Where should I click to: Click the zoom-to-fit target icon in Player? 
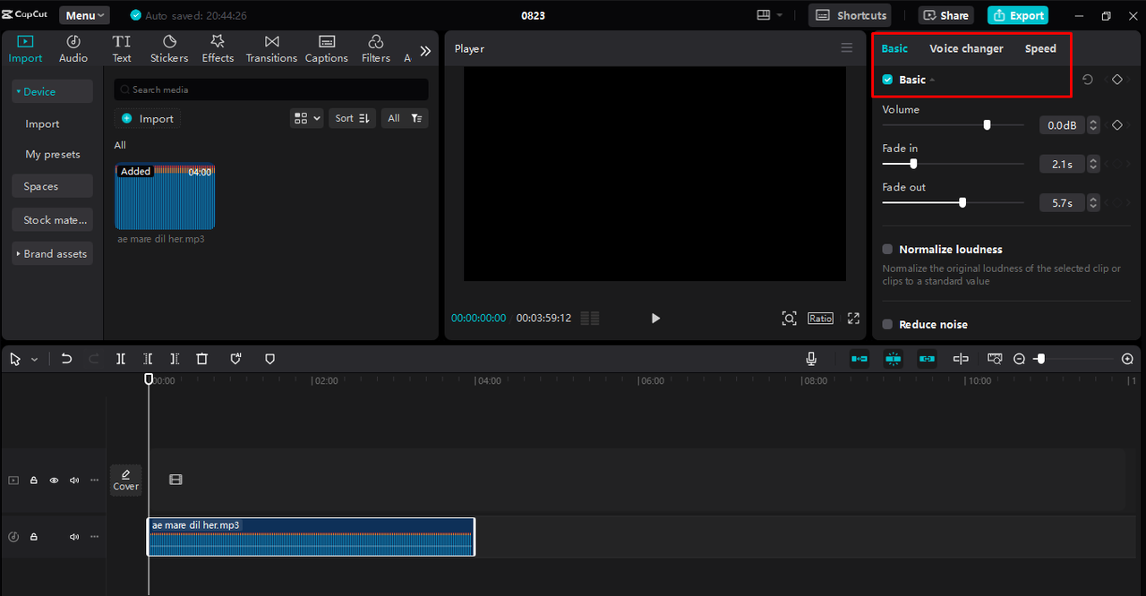click(789, 319)
